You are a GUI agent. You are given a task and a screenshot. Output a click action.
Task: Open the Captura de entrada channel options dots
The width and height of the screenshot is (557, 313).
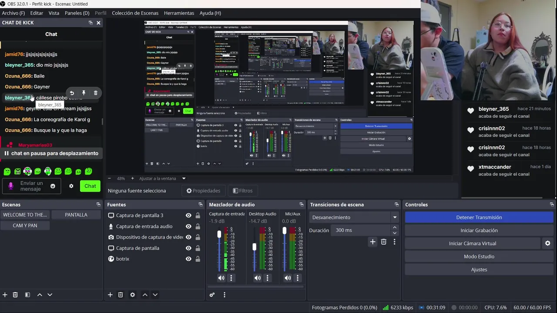232,278
